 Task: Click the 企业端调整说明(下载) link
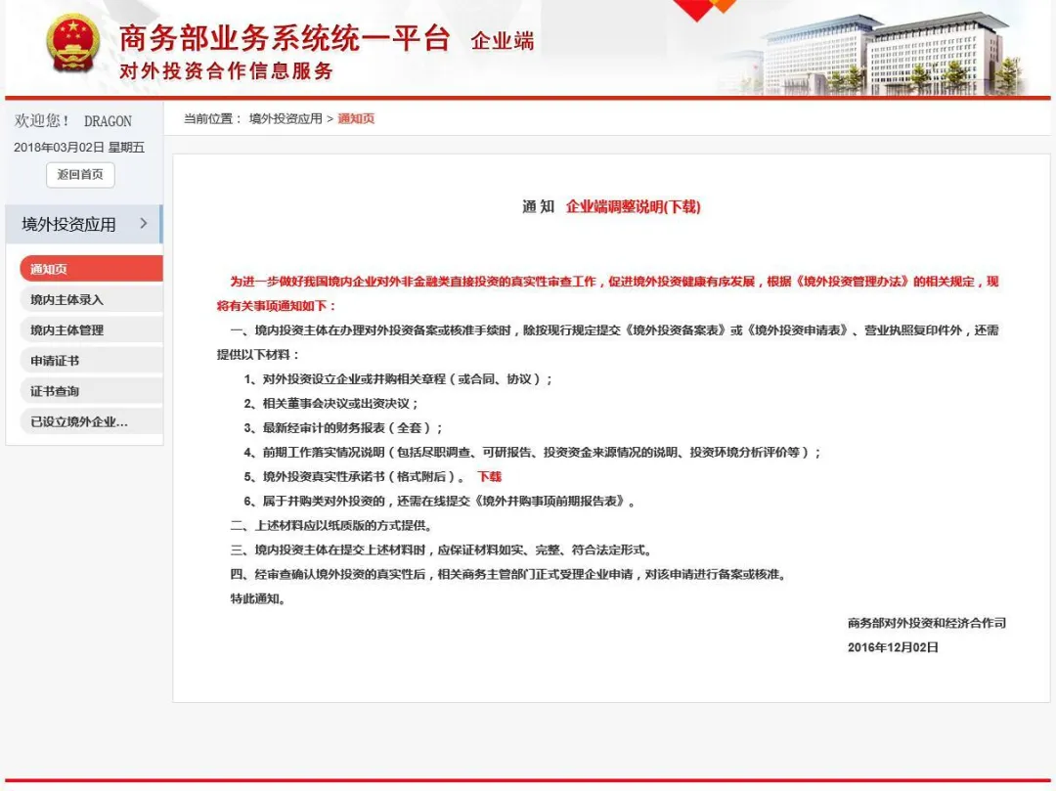click(633, 206)
